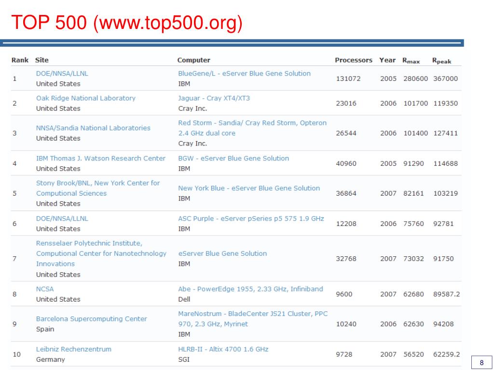Click the Spain country label
This screenshot has width=494, height=370.
[x=45, y=329]
